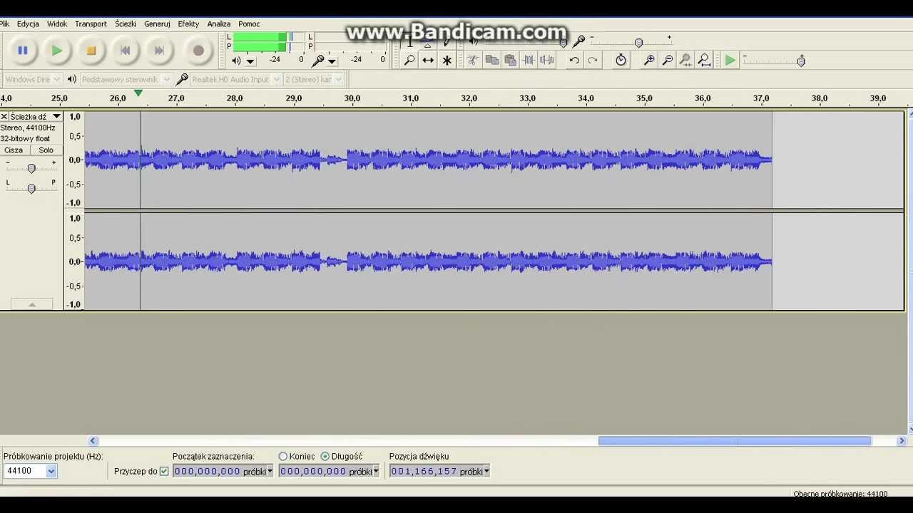Click the output speaker icon in device toolbar

tap(72, 79)
